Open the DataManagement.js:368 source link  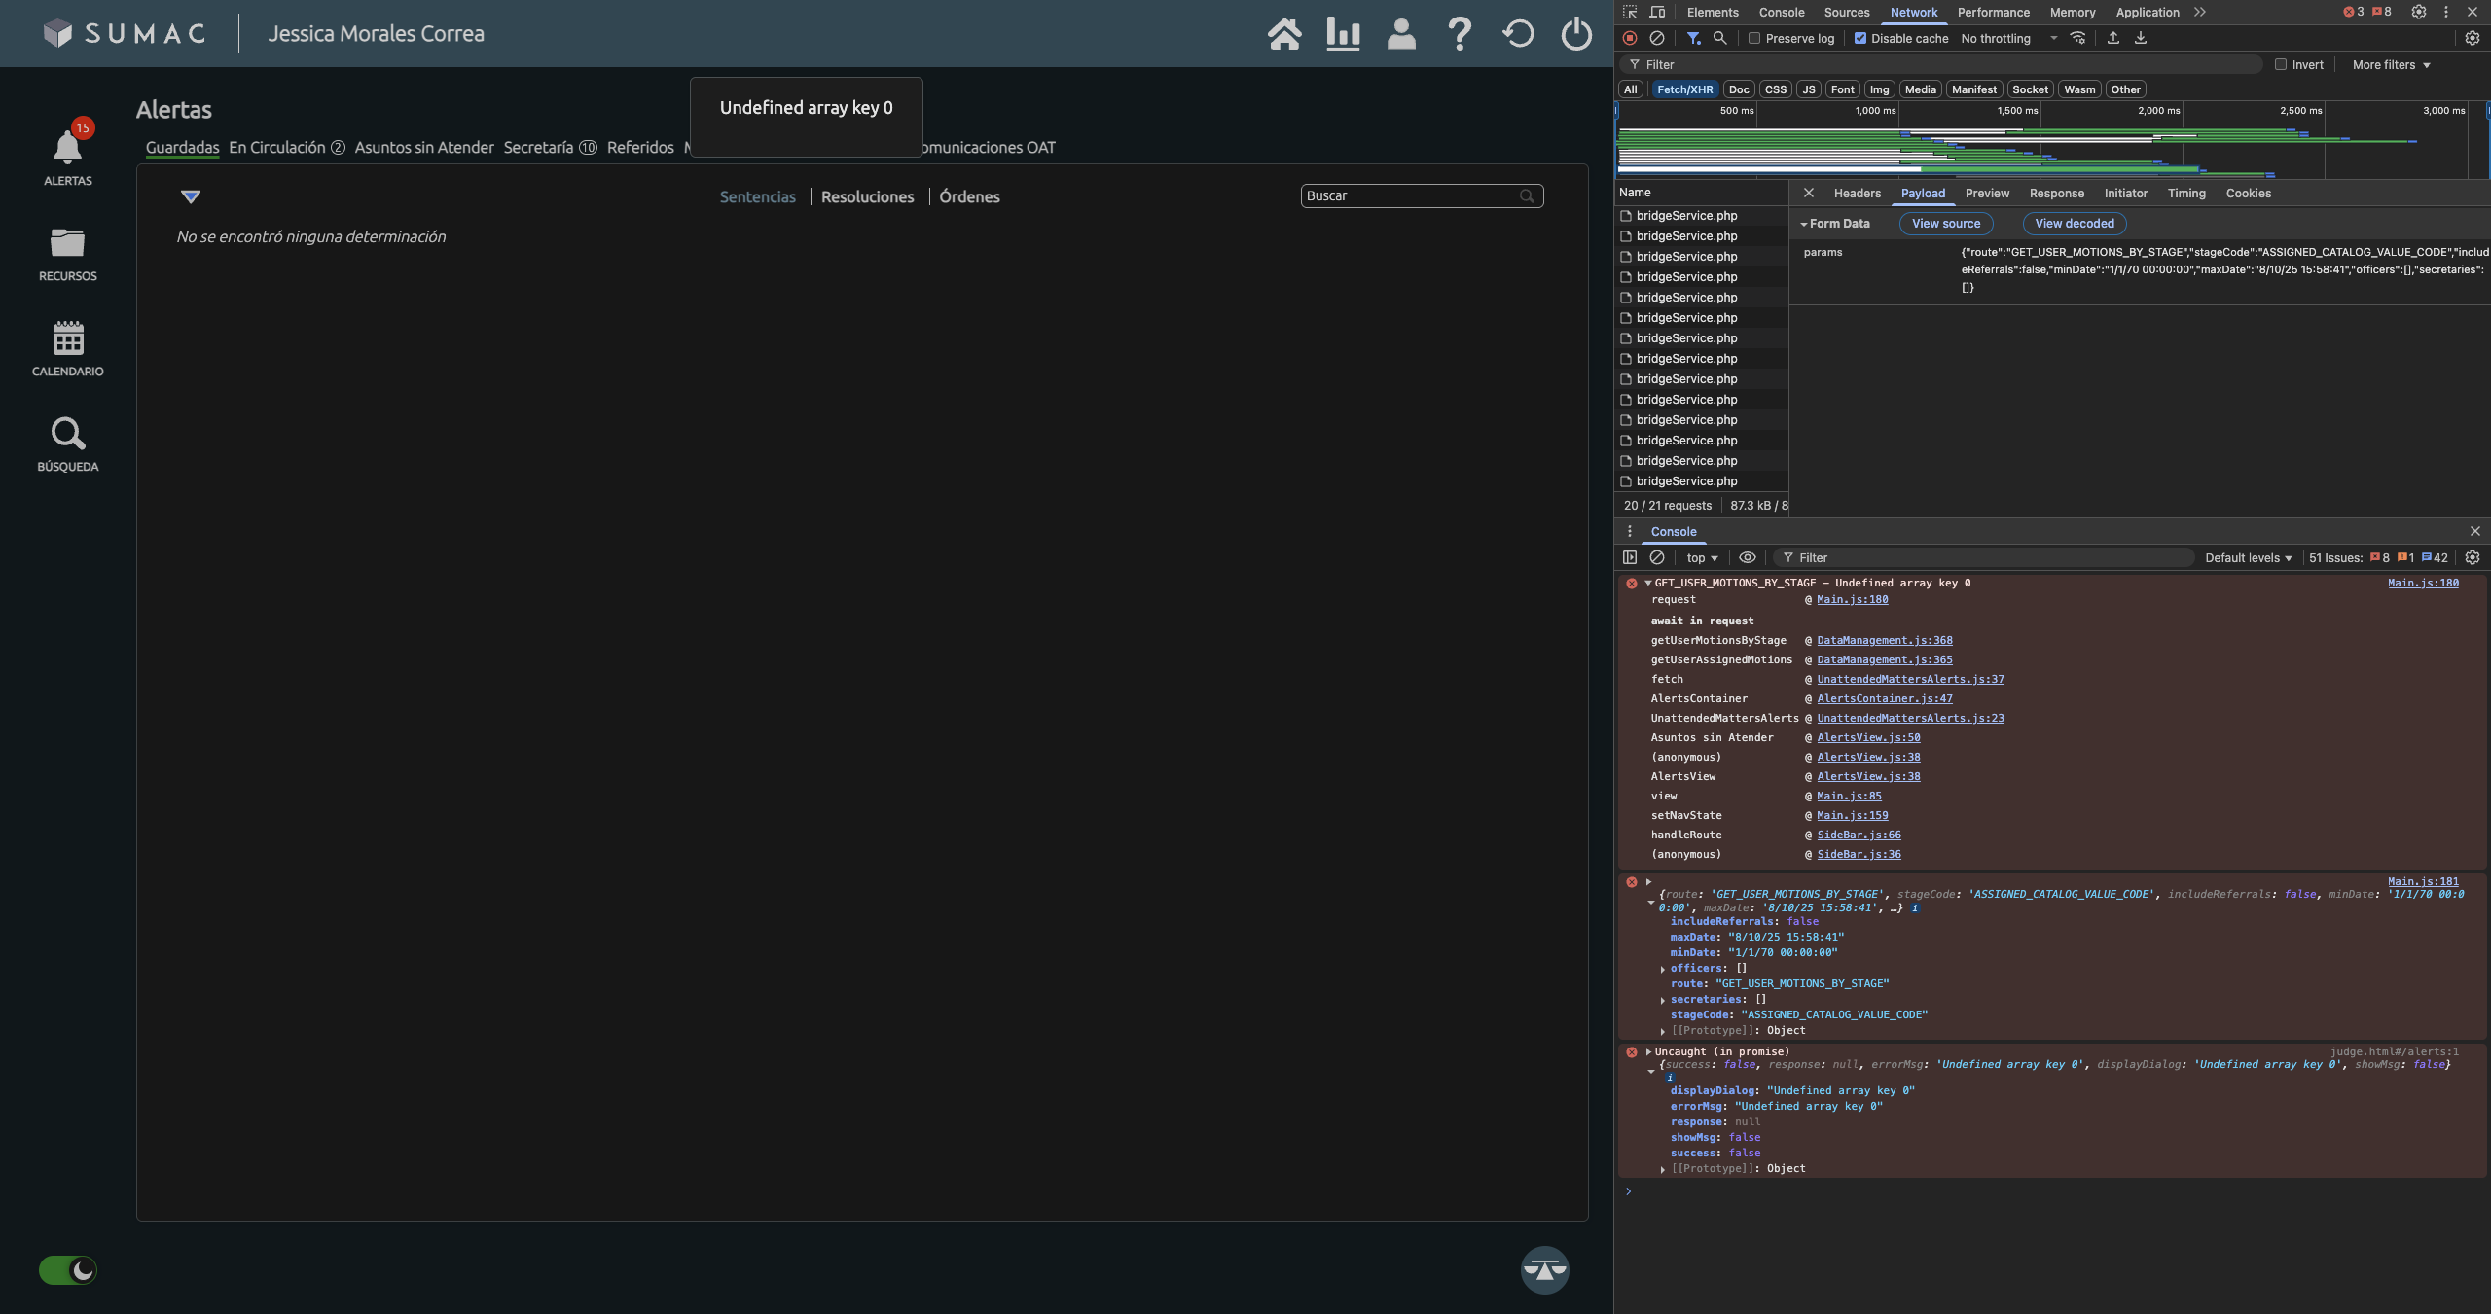[1884, 640]
